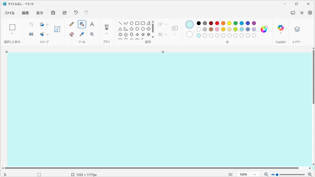Select the Magnifier tool
Viewport: 315px width, 177px height.
coord(92,34)
